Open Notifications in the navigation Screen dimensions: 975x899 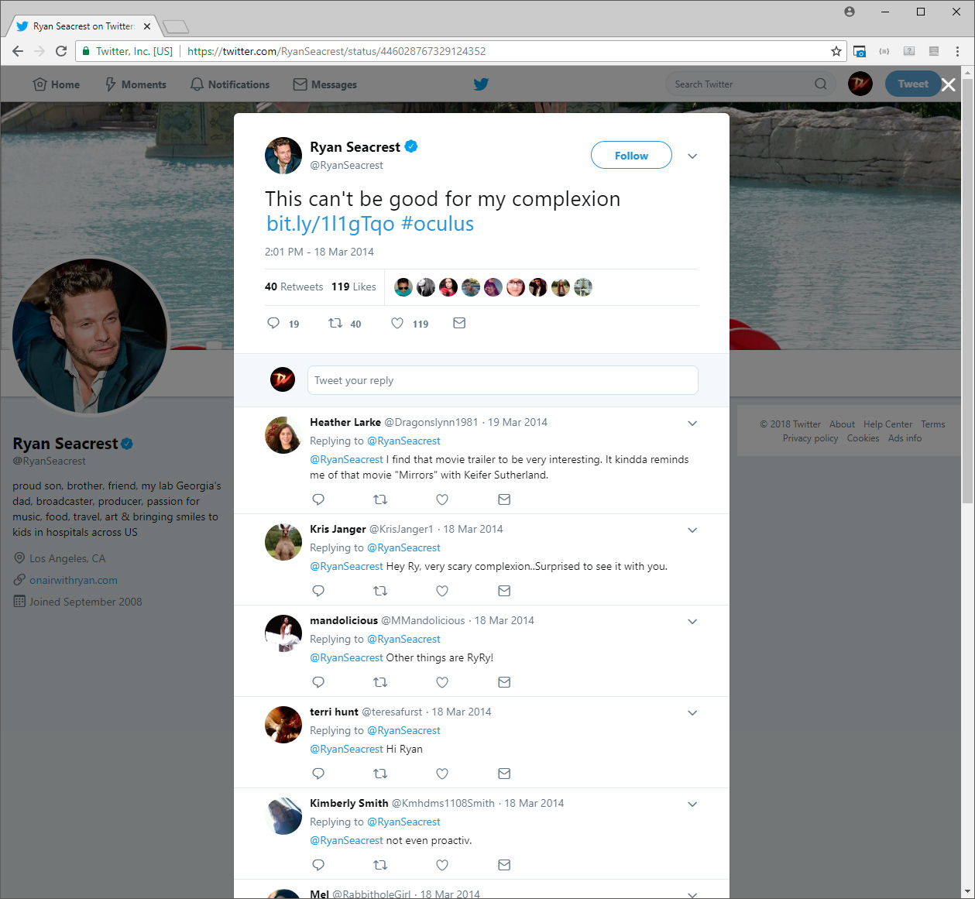(x=230, y=84)
